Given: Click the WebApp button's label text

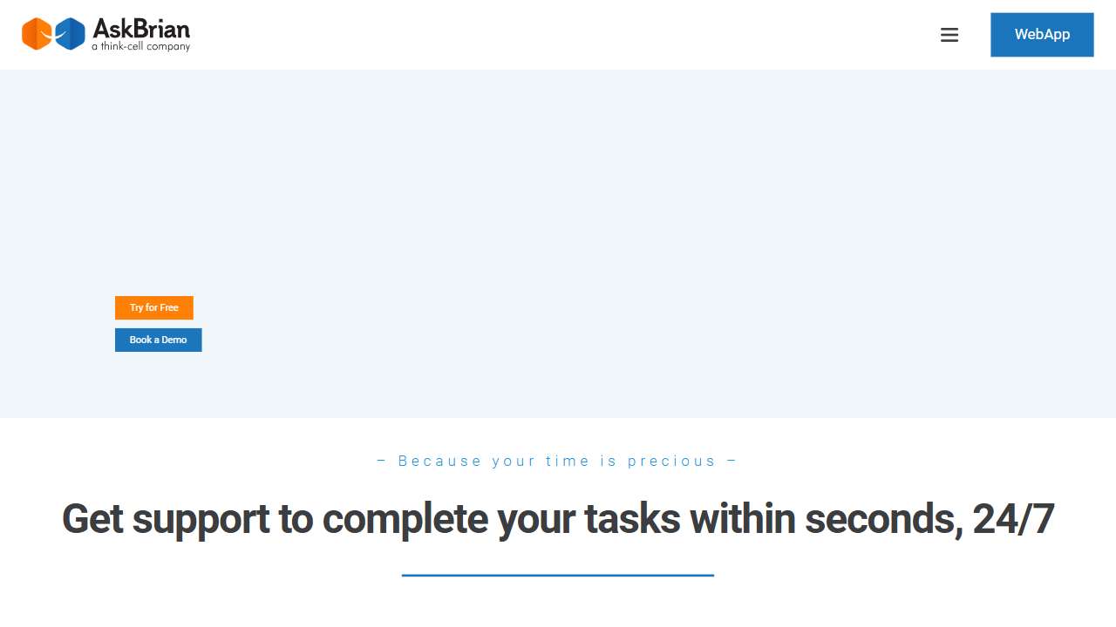Looking at the screenshot, I should pyautogui.click(x=1042, y=35).
